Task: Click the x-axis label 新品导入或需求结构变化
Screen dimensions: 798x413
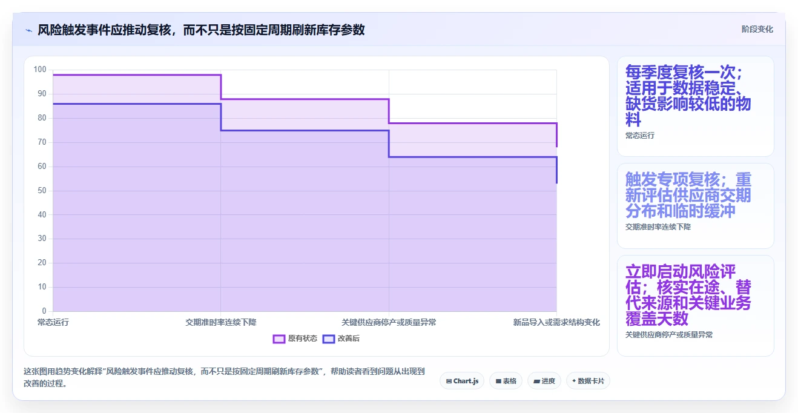Action: tap(556, 323)
